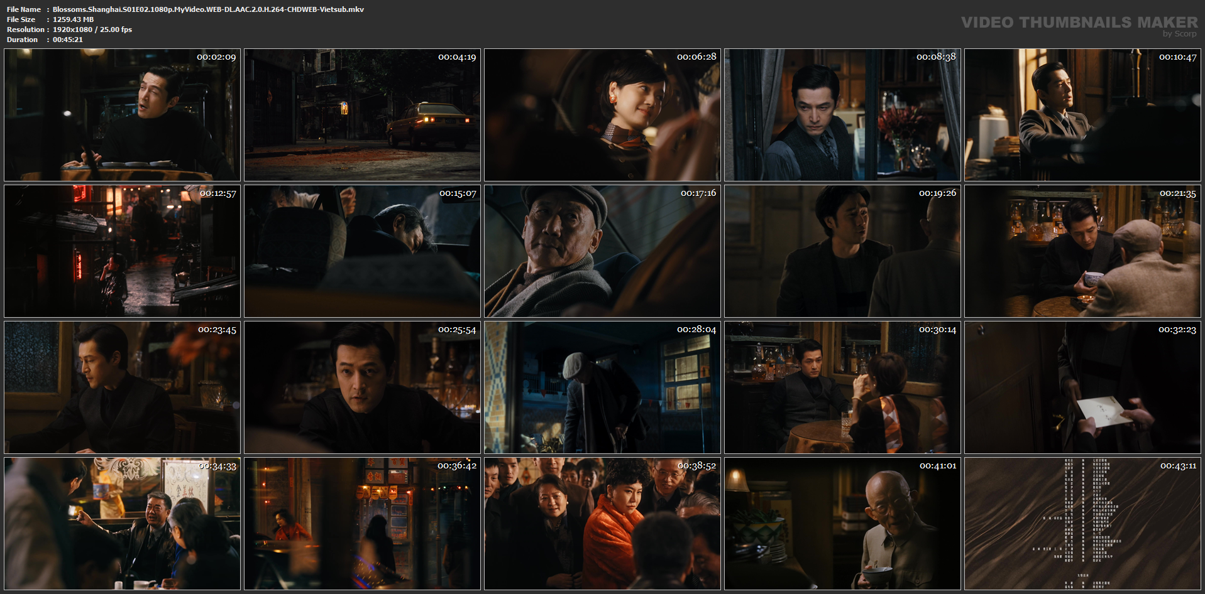Open the thumbnail at 00:30:14
This screenshot has width=1205, height=594.
[x=842, y=387]
